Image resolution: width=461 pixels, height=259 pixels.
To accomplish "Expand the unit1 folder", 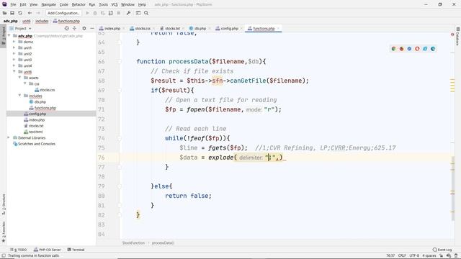I will pos(14,47).
